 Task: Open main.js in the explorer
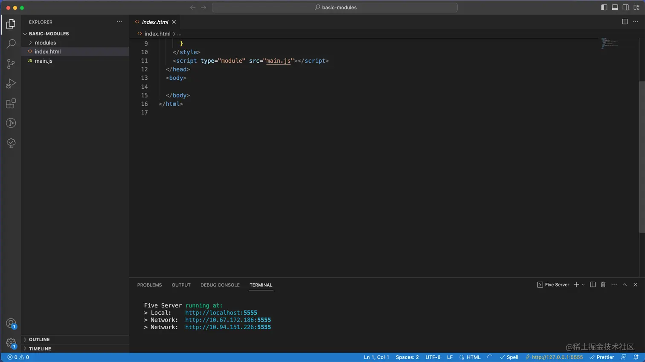[44, 61]
